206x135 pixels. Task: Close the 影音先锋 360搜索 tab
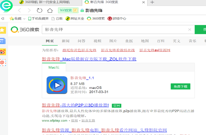[x=144, y=2]
